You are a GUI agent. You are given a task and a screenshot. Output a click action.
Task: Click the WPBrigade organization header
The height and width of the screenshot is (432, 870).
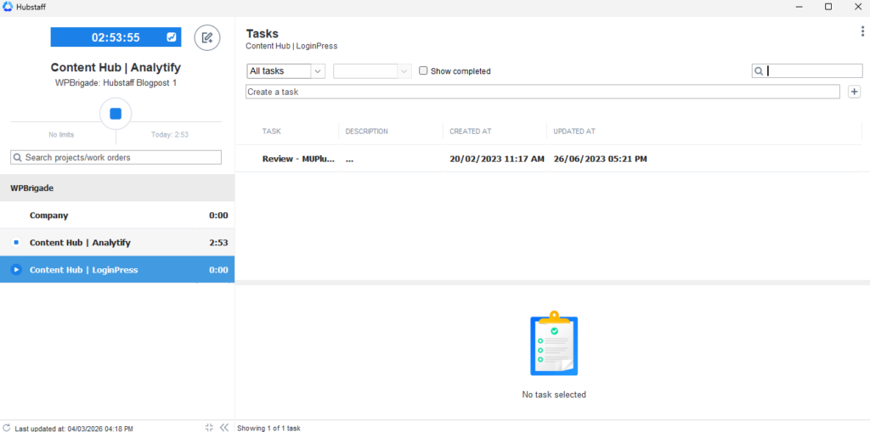click(x=117, y=188)
